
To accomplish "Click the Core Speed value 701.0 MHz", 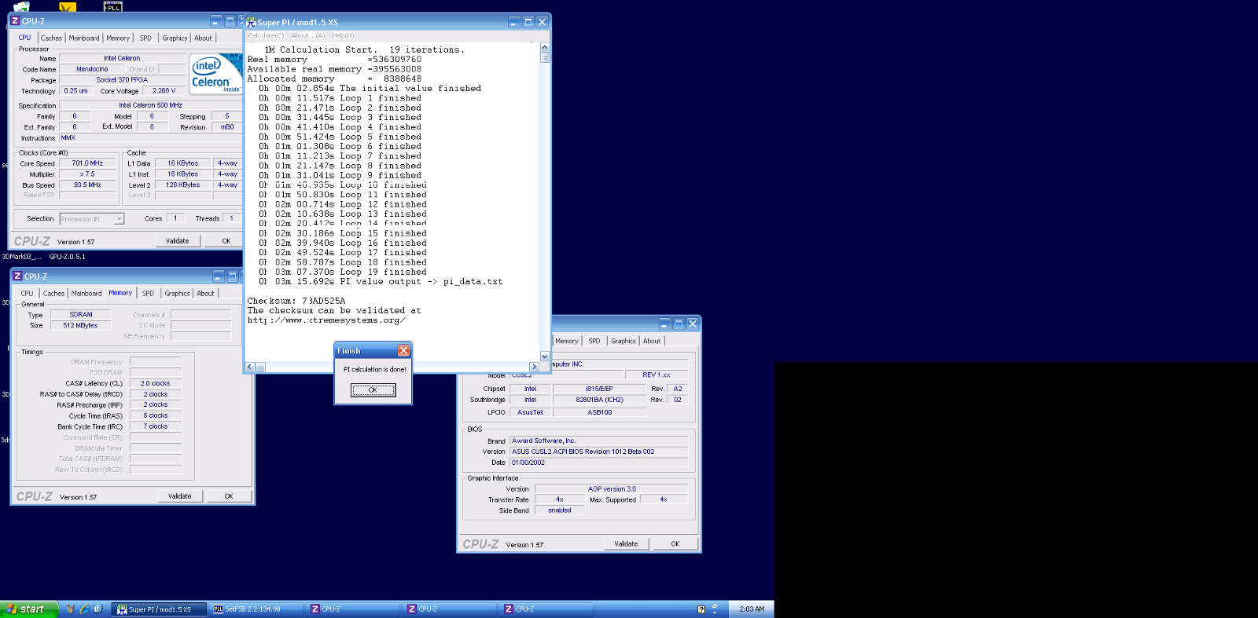I will point(87,163).
